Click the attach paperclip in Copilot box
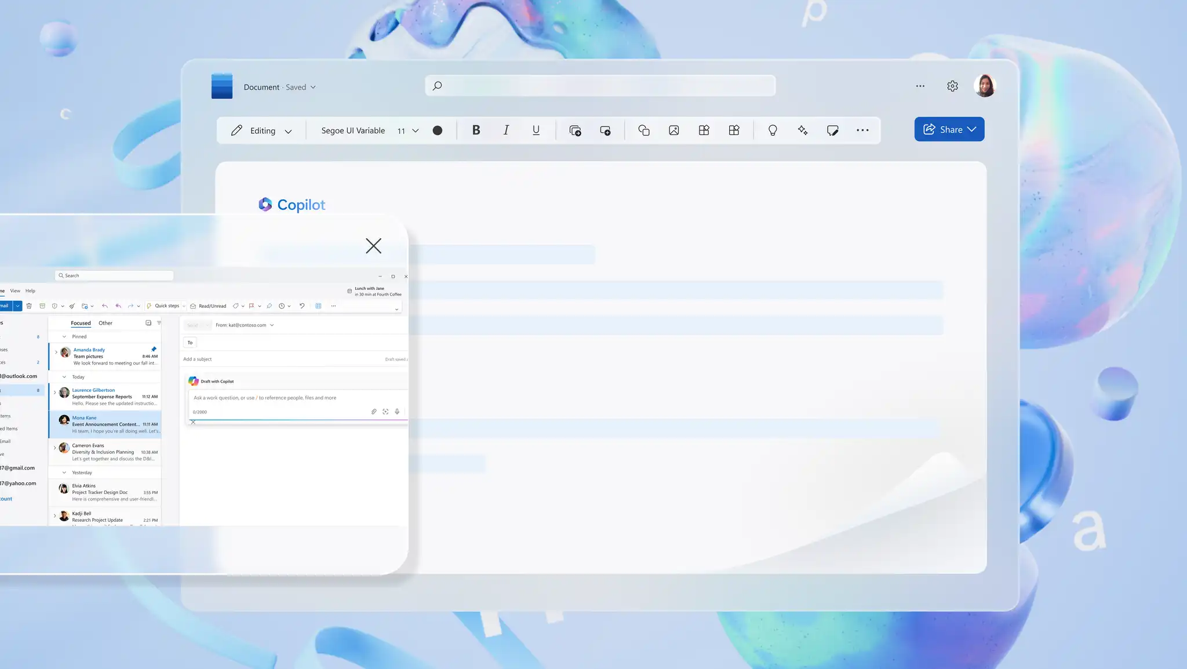This screenshot has height=669, width=1187. coord(374,412)
